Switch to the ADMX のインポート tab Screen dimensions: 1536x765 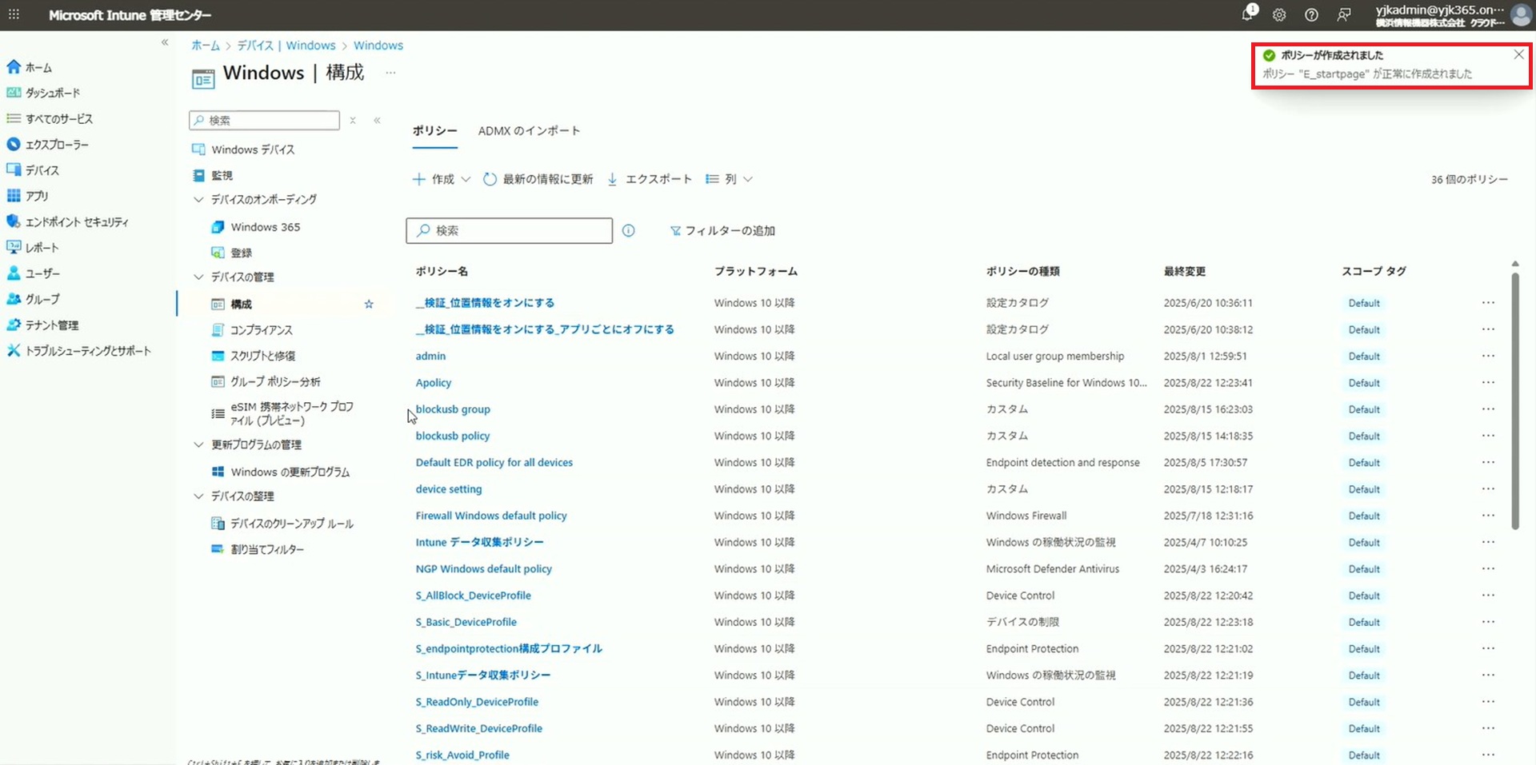pos(529,131)
